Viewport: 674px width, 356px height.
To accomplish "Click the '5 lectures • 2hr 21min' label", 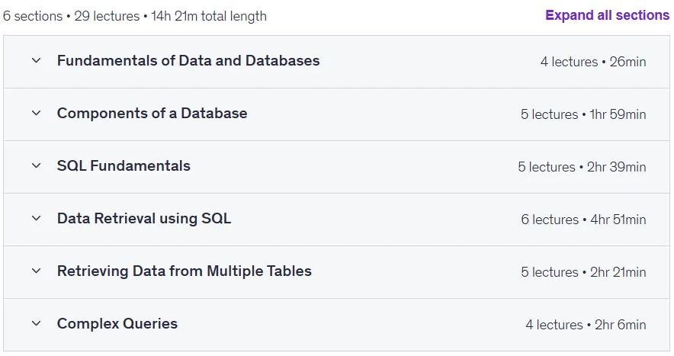I will tap(583, 272).
